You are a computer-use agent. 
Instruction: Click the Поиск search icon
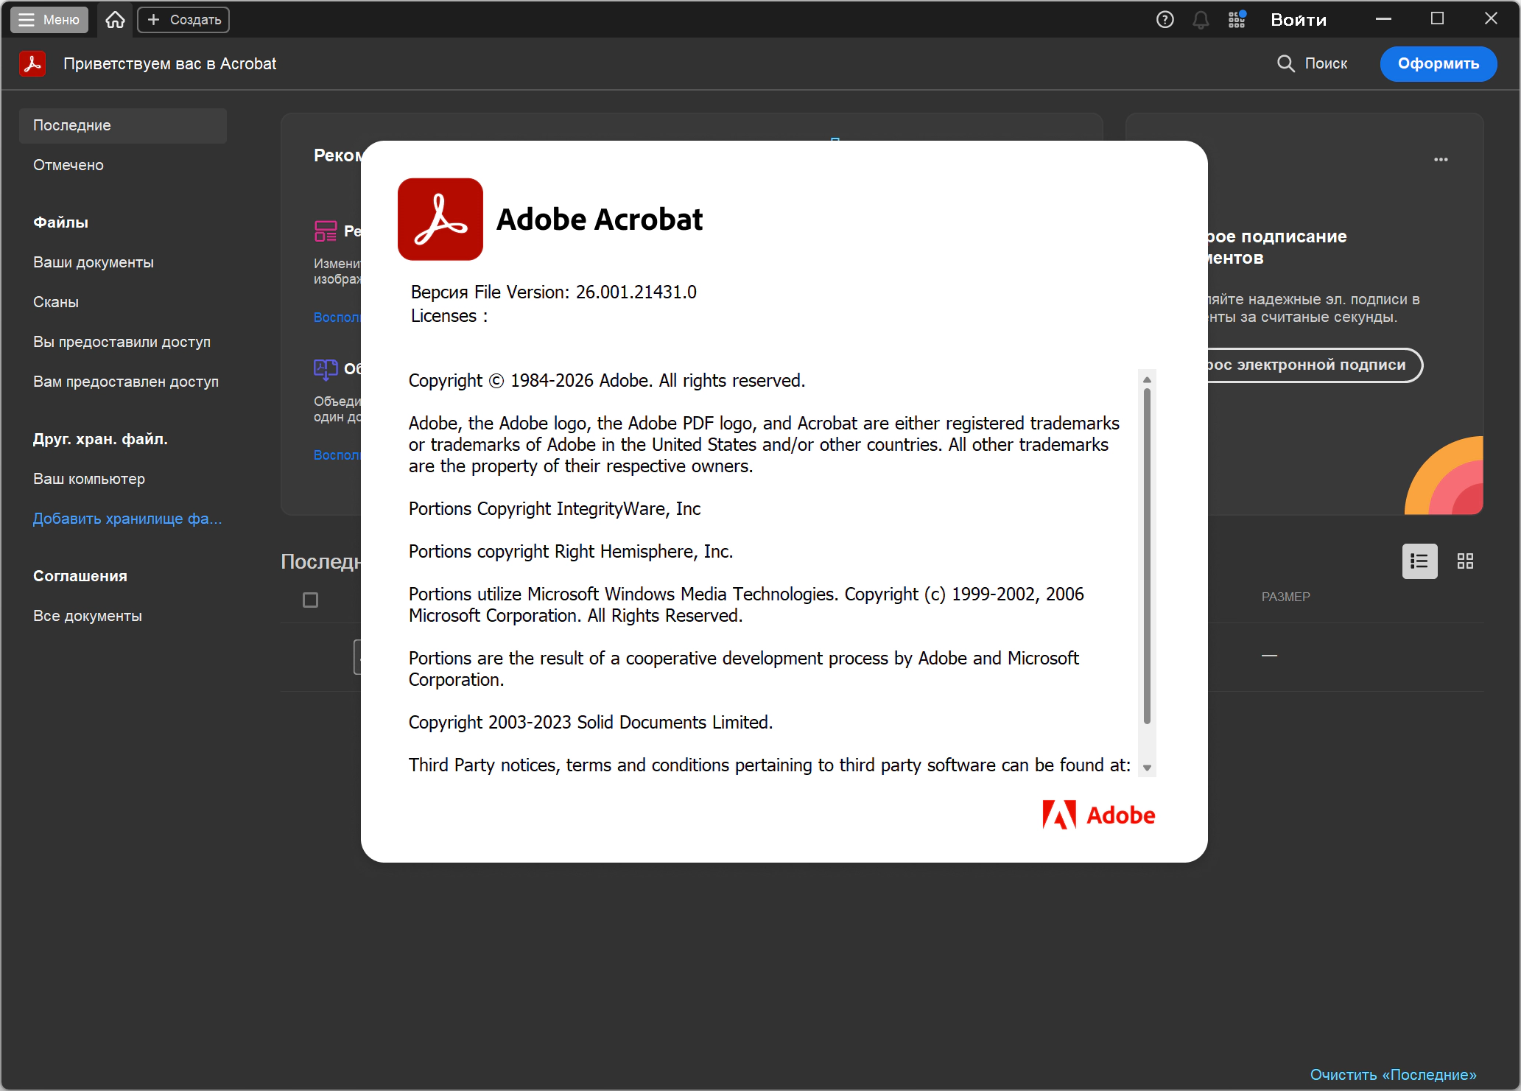1285,63
